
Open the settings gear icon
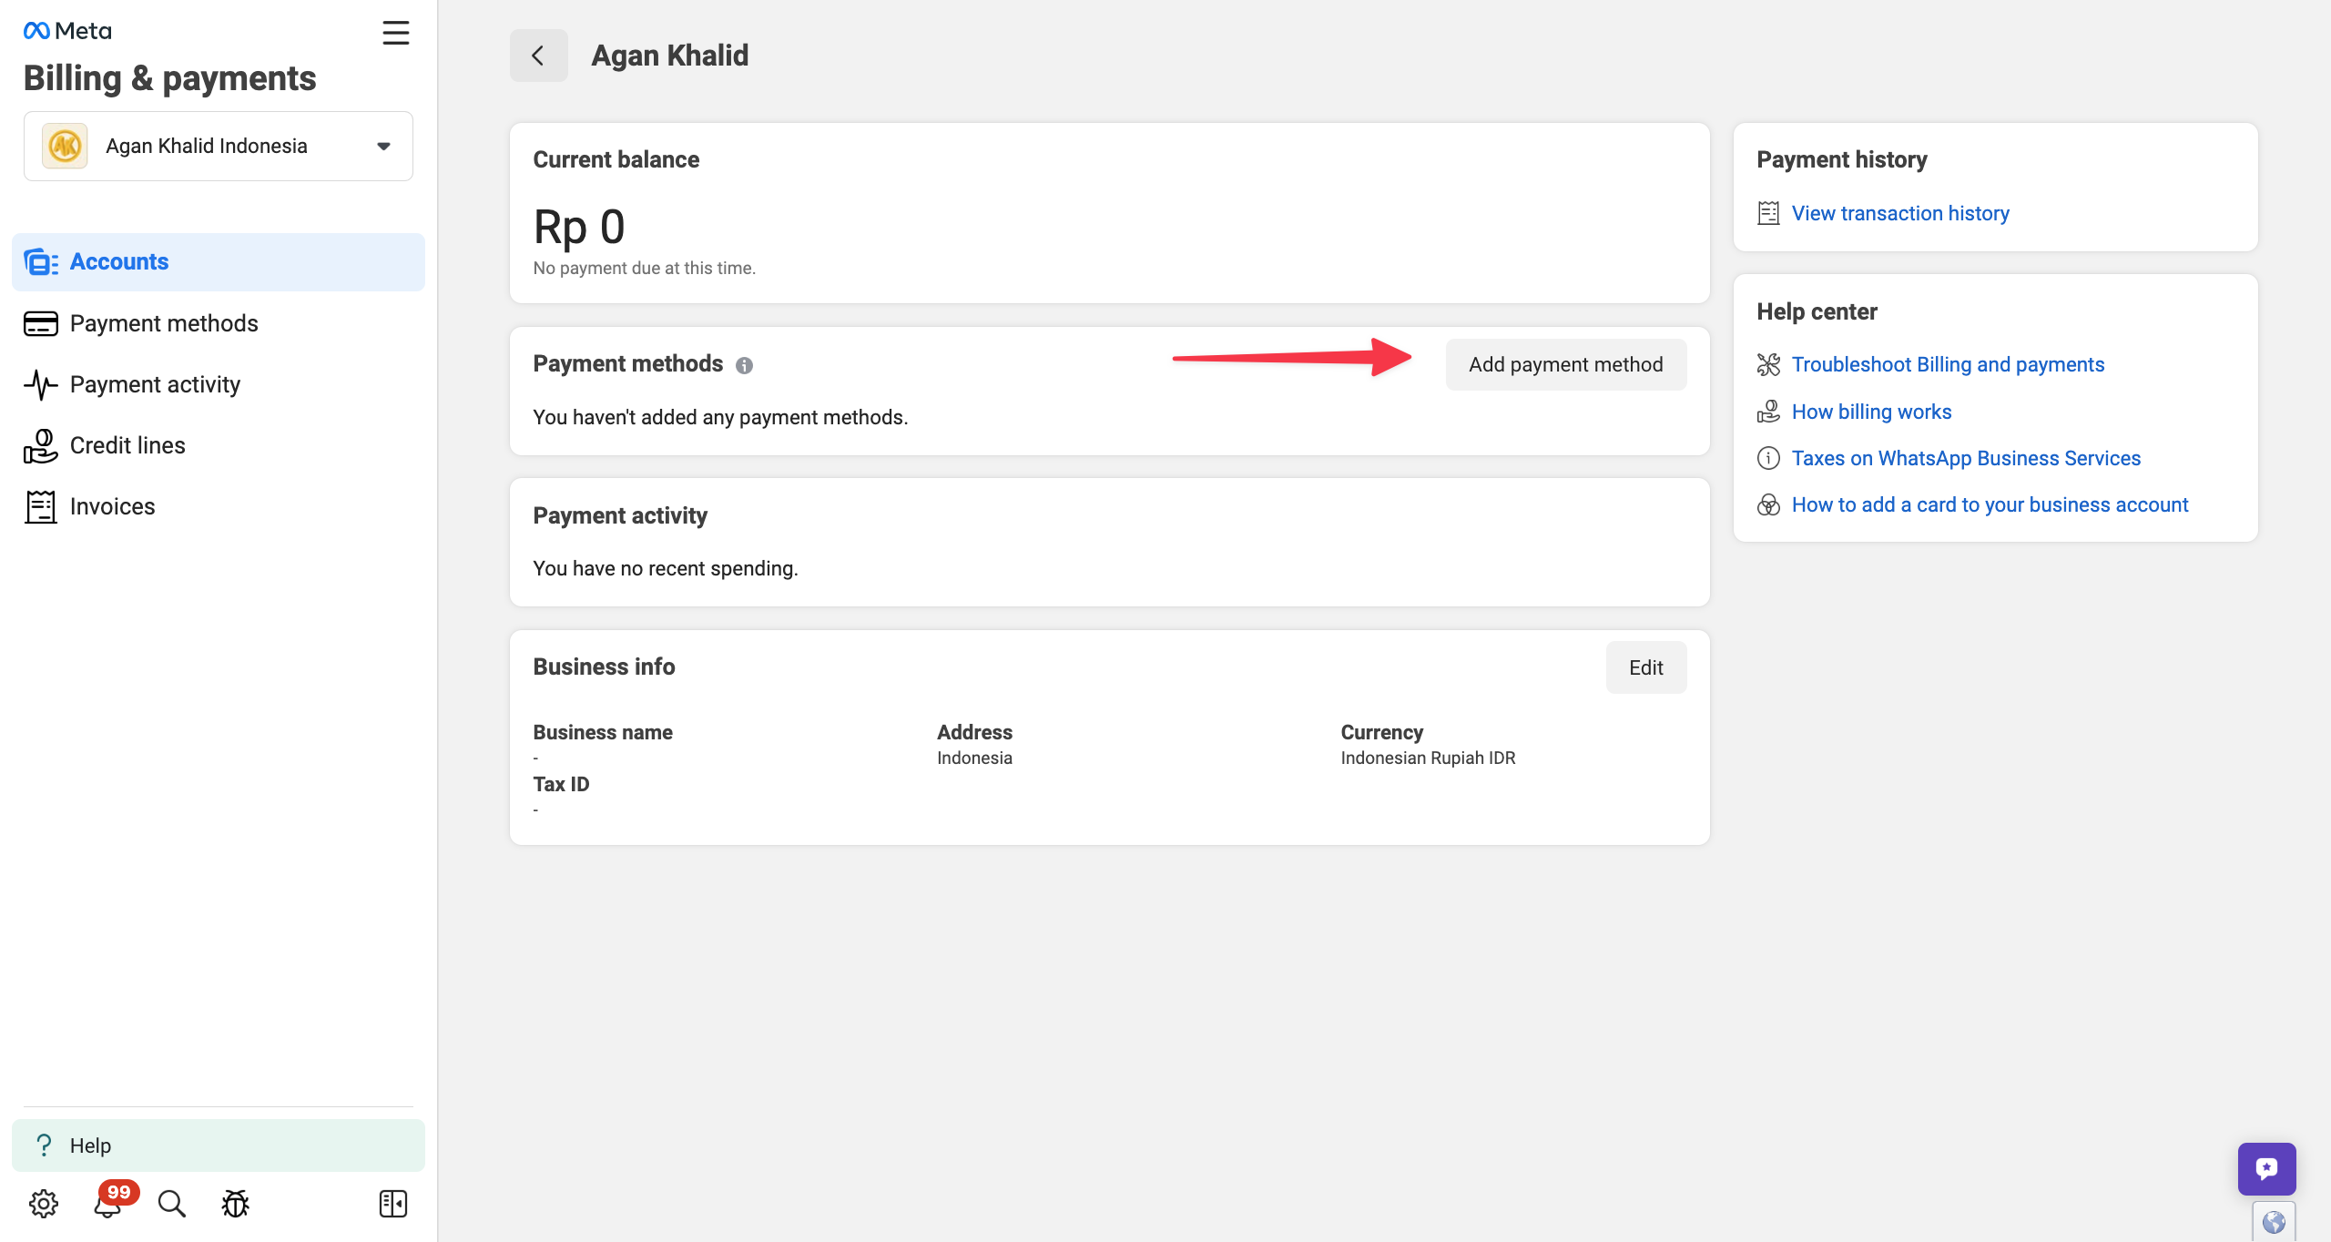pyautogui.click(x=43, y=1204)
